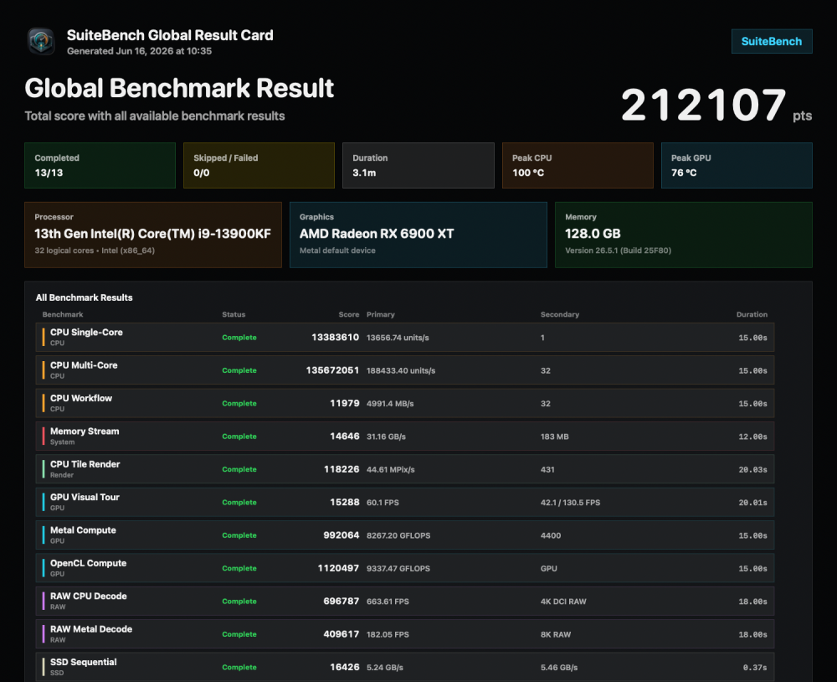
Task: Click the Graphics AMD Radeon RX 6900 XT card
Action: (418, 235)
